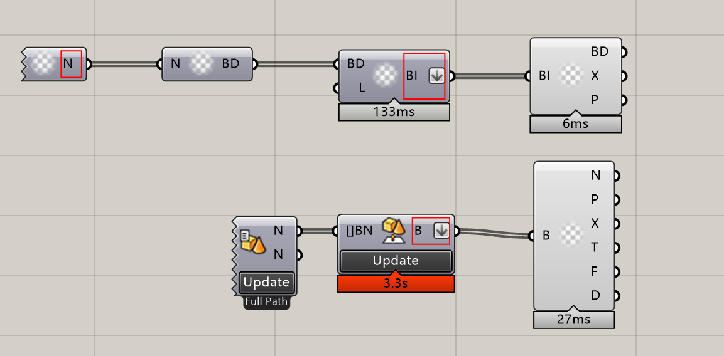This screenshot has width=724, height=356.
Task: Click the N output of the top-left parameter
Action: tap(68, 64)
